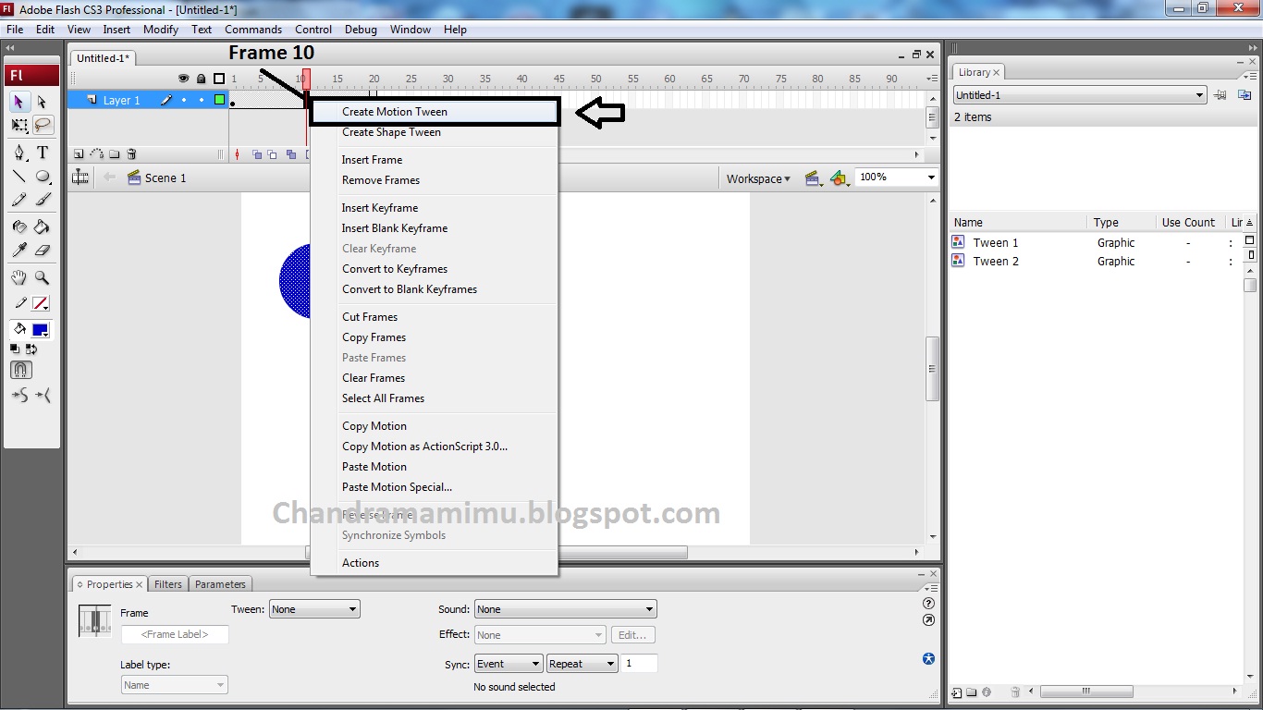
Task: Click the Pin Current Library icon
Action: click(1220, 94)
